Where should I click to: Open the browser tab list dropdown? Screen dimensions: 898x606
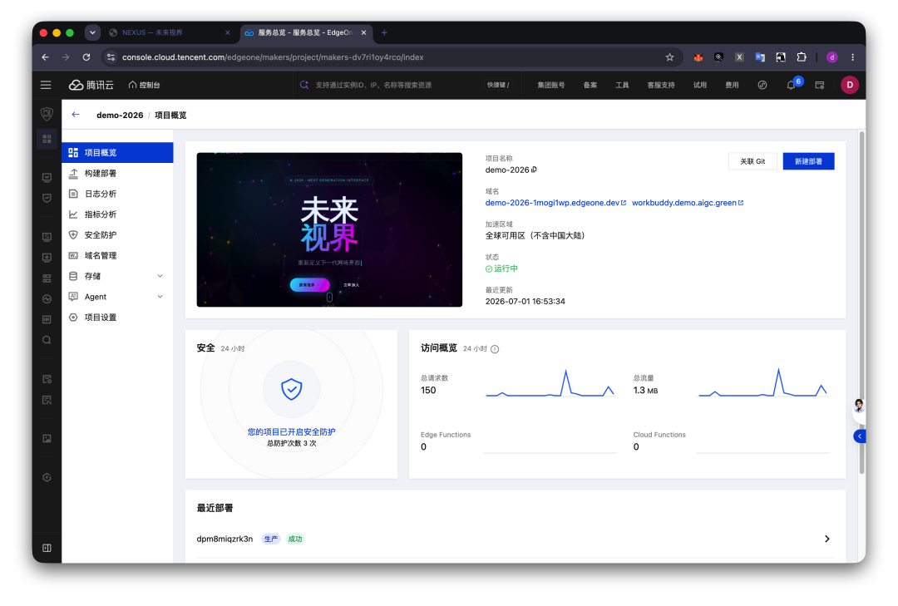(x=92, y=32)
